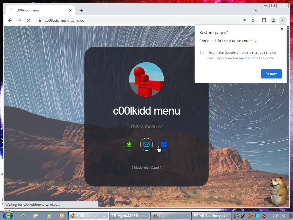Click the address bar URL
This screenshot has width=293, height=220.
click(64, 20)
